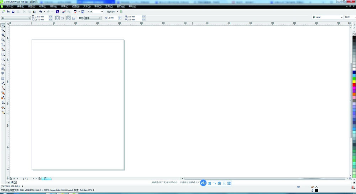
Task: Select the Zoom tool magnifier
Action: 3,40
